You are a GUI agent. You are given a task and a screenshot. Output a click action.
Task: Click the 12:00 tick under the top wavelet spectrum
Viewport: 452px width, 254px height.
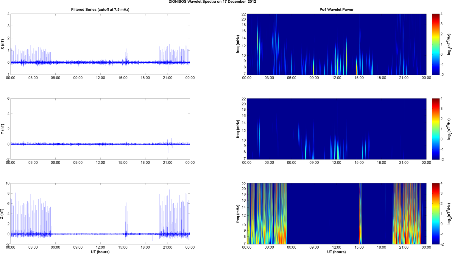[x=336, y=78]
